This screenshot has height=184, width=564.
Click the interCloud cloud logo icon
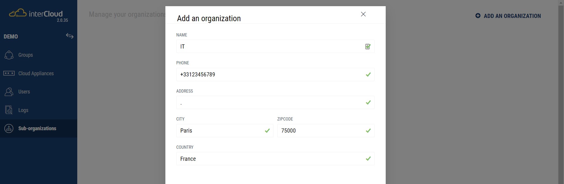(x=18, y=13)
